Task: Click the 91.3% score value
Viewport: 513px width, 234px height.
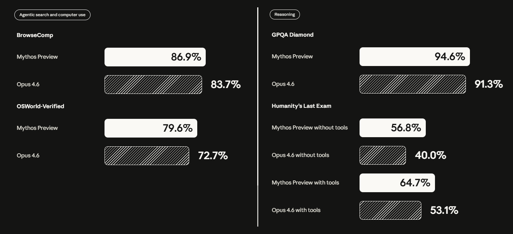Action: 488,84
